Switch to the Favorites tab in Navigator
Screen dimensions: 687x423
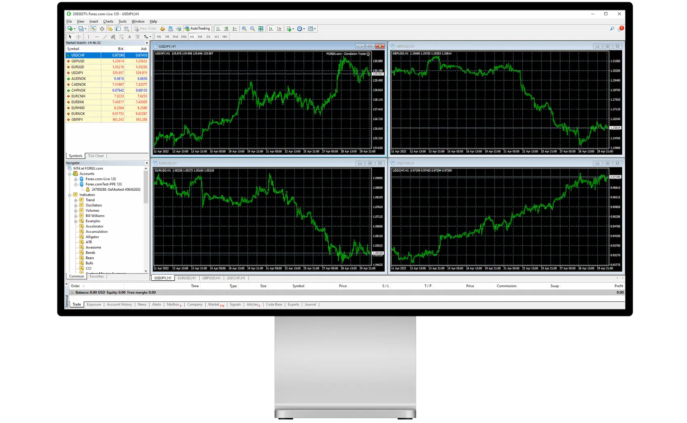tap(97, 276)
